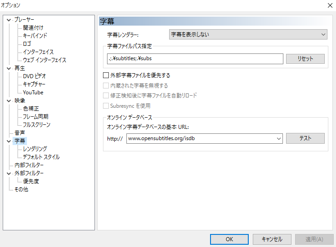Open the DVD ビデオ settings page
This screenshot has width=336, height=247.
34,76
